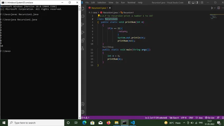Run the Java file with the play button
The image size is (224, 126).
[212, 8]
